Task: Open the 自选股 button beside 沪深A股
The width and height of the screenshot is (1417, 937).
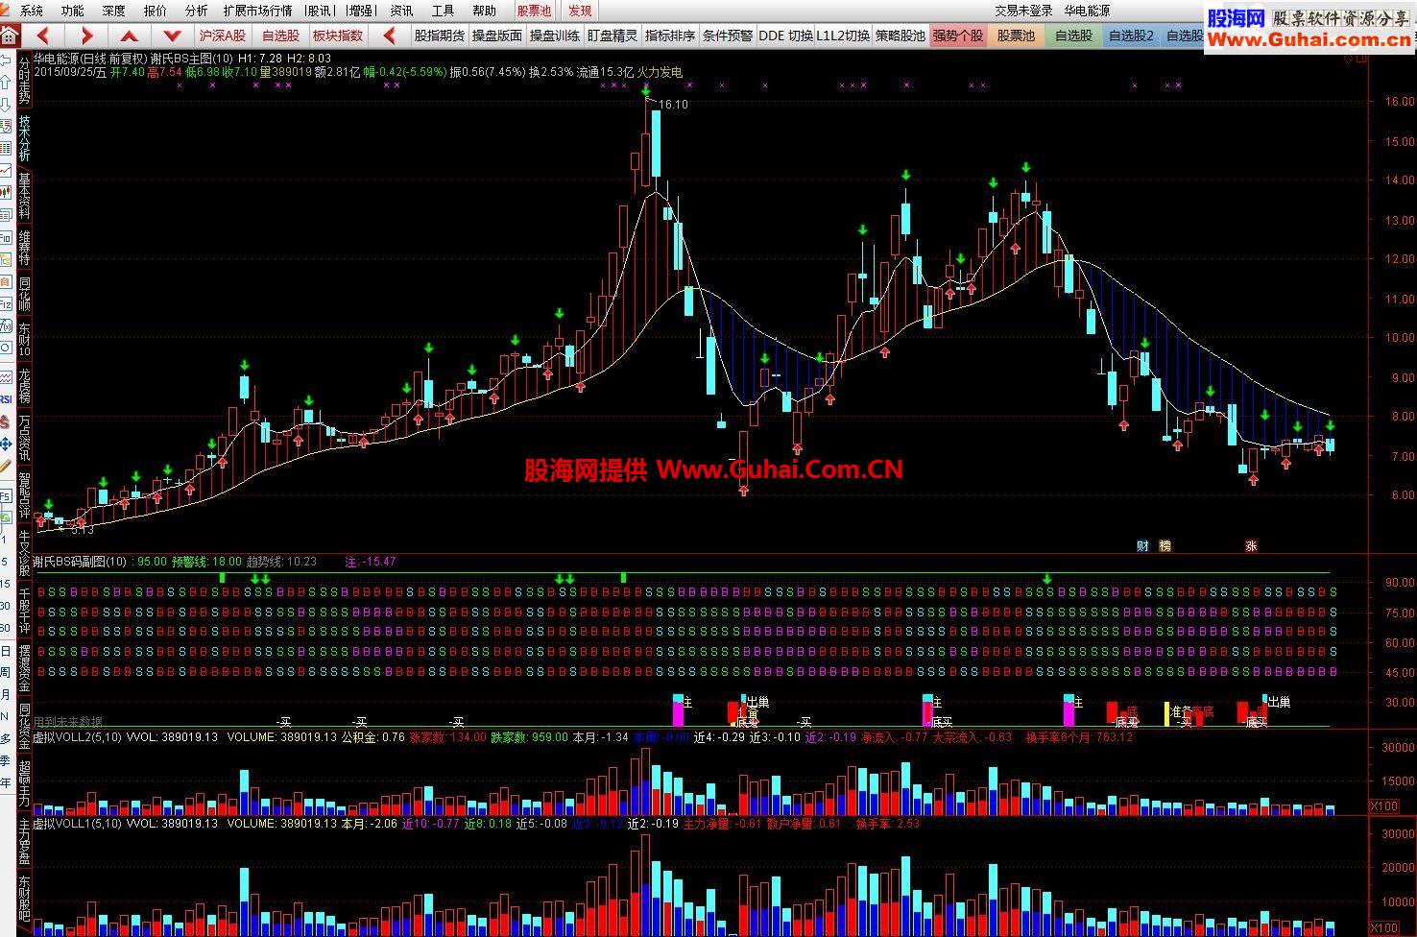Action: coord(280,36)
